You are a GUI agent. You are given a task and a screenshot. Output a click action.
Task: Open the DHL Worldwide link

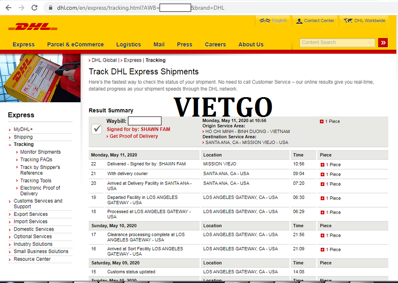370,21
